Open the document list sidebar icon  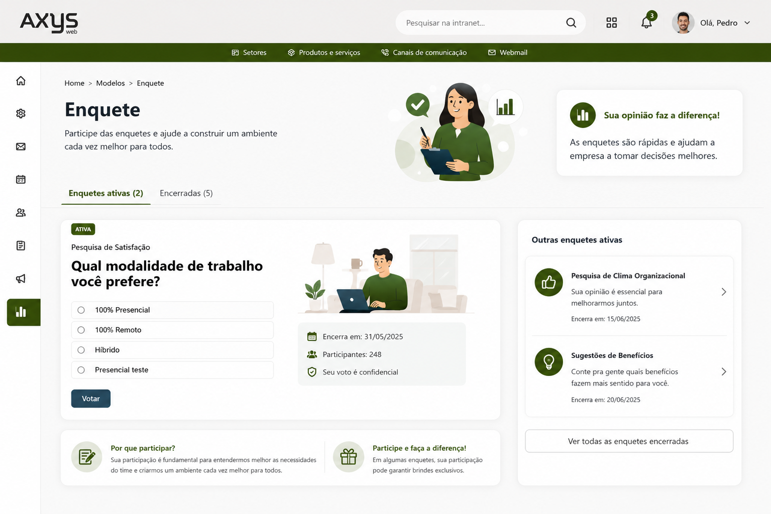point(21,245)
